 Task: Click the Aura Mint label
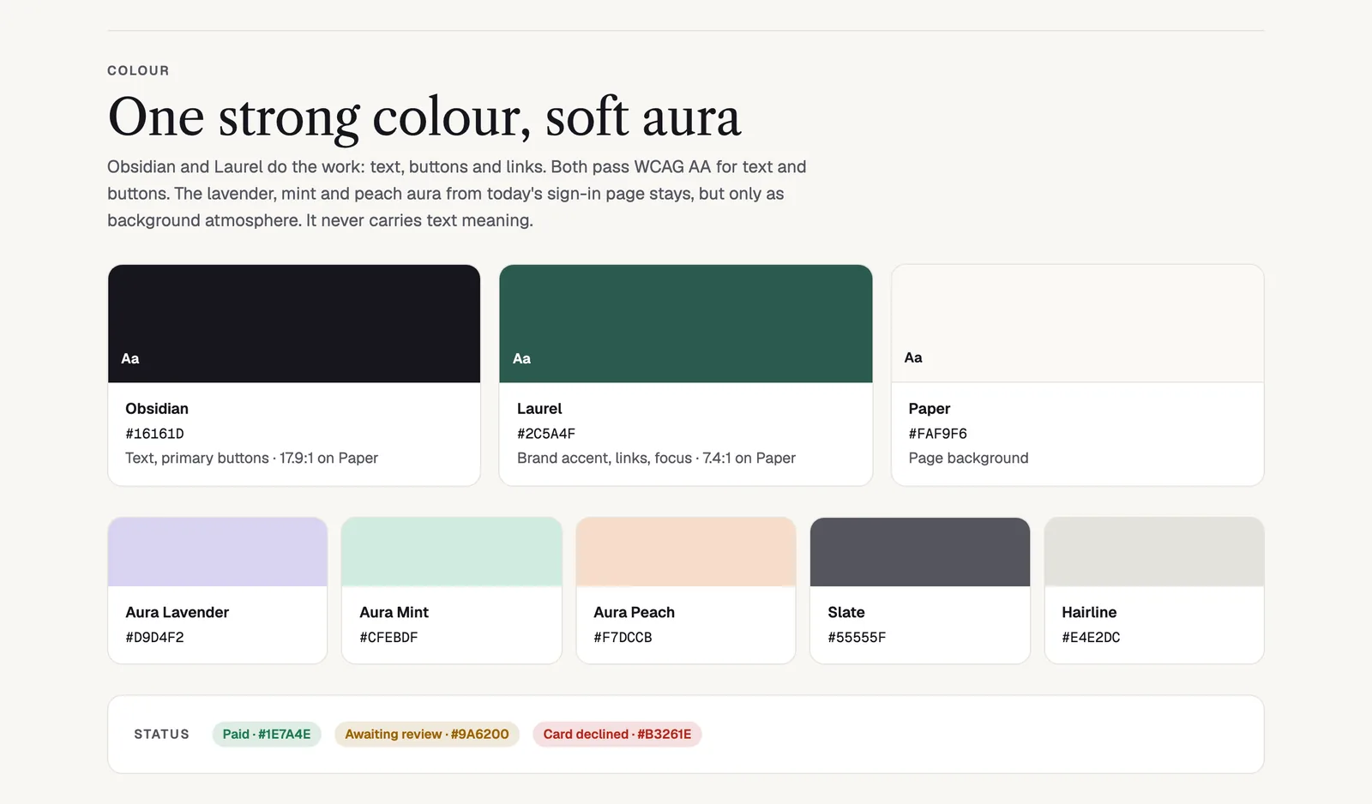coord(394,612)
